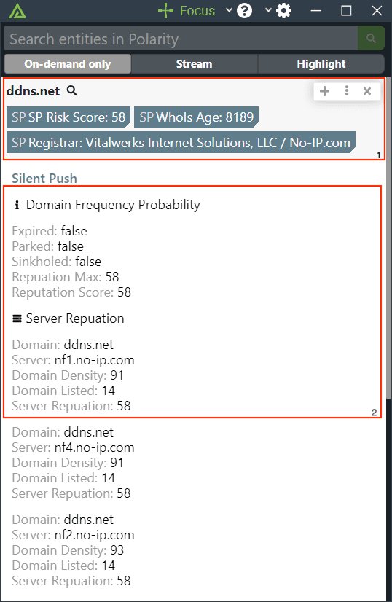Switch to On-demand only mode
Image resolution: width=392 pixels, height=602 pixels.
pyautogui.click(x=68, y=63)
